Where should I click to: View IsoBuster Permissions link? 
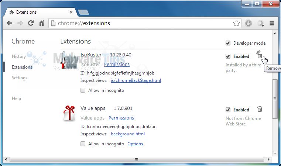[x=117, y=65]
